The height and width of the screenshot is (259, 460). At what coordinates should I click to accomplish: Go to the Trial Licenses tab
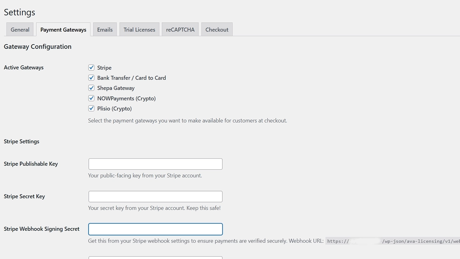pyautogui.click(x=139, y=29)
